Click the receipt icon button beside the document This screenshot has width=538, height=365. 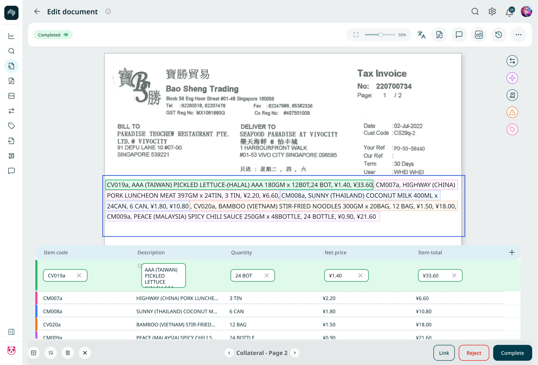click(512, 95)
